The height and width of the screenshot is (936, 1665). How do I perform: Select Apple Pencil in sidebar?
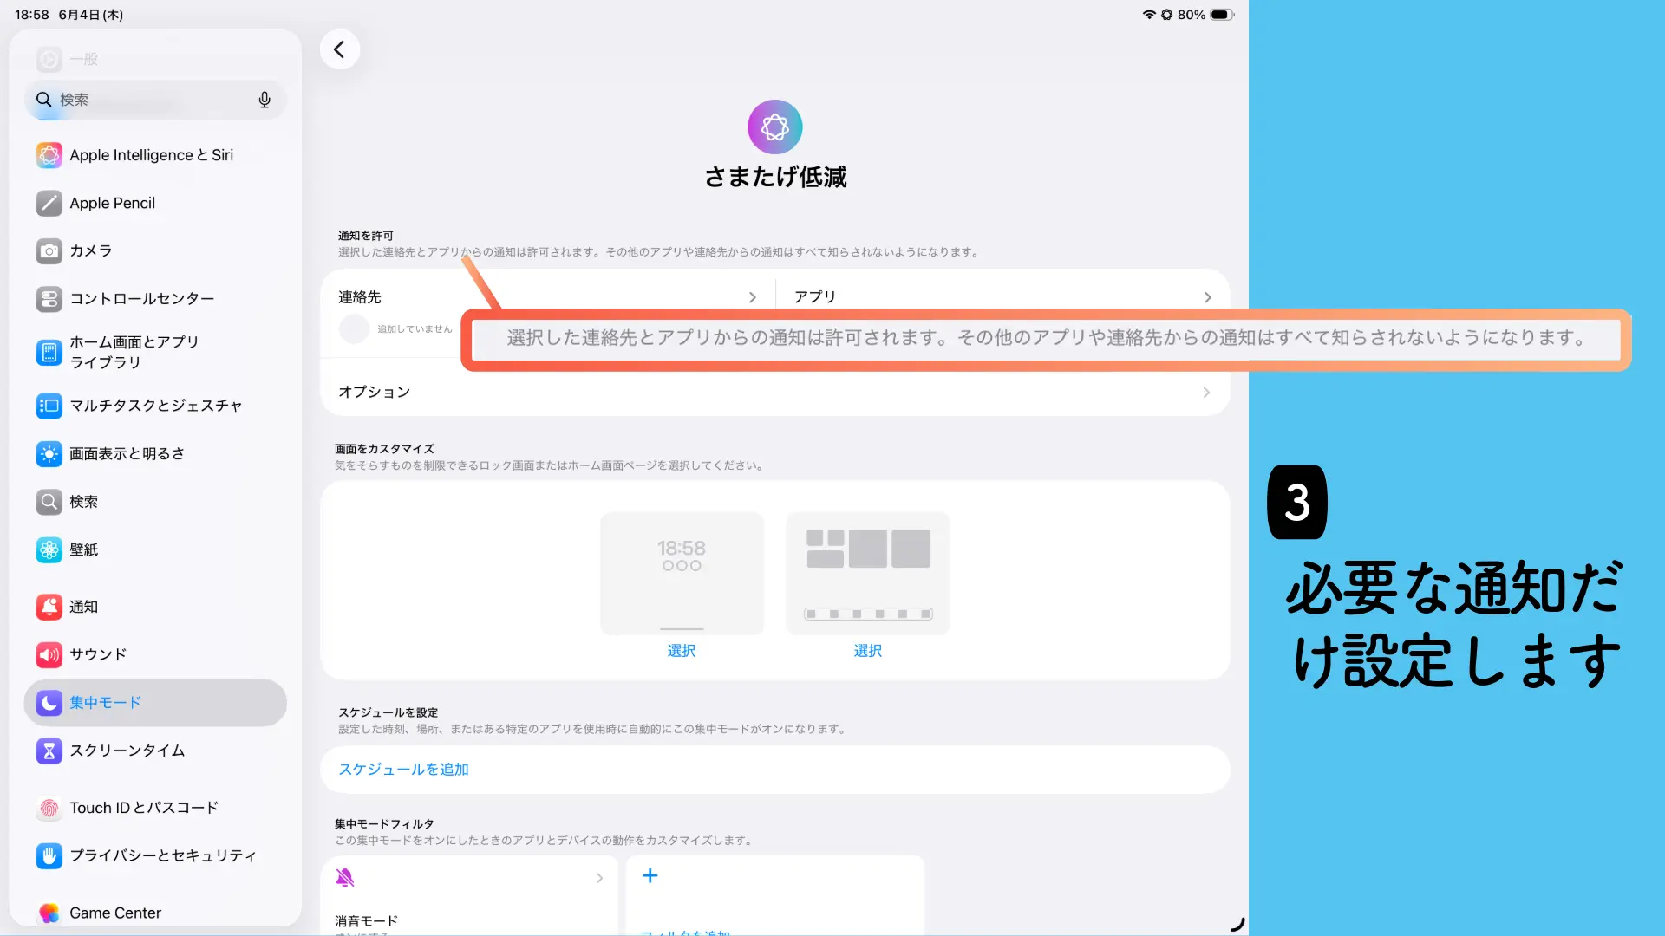click(155, 203)
